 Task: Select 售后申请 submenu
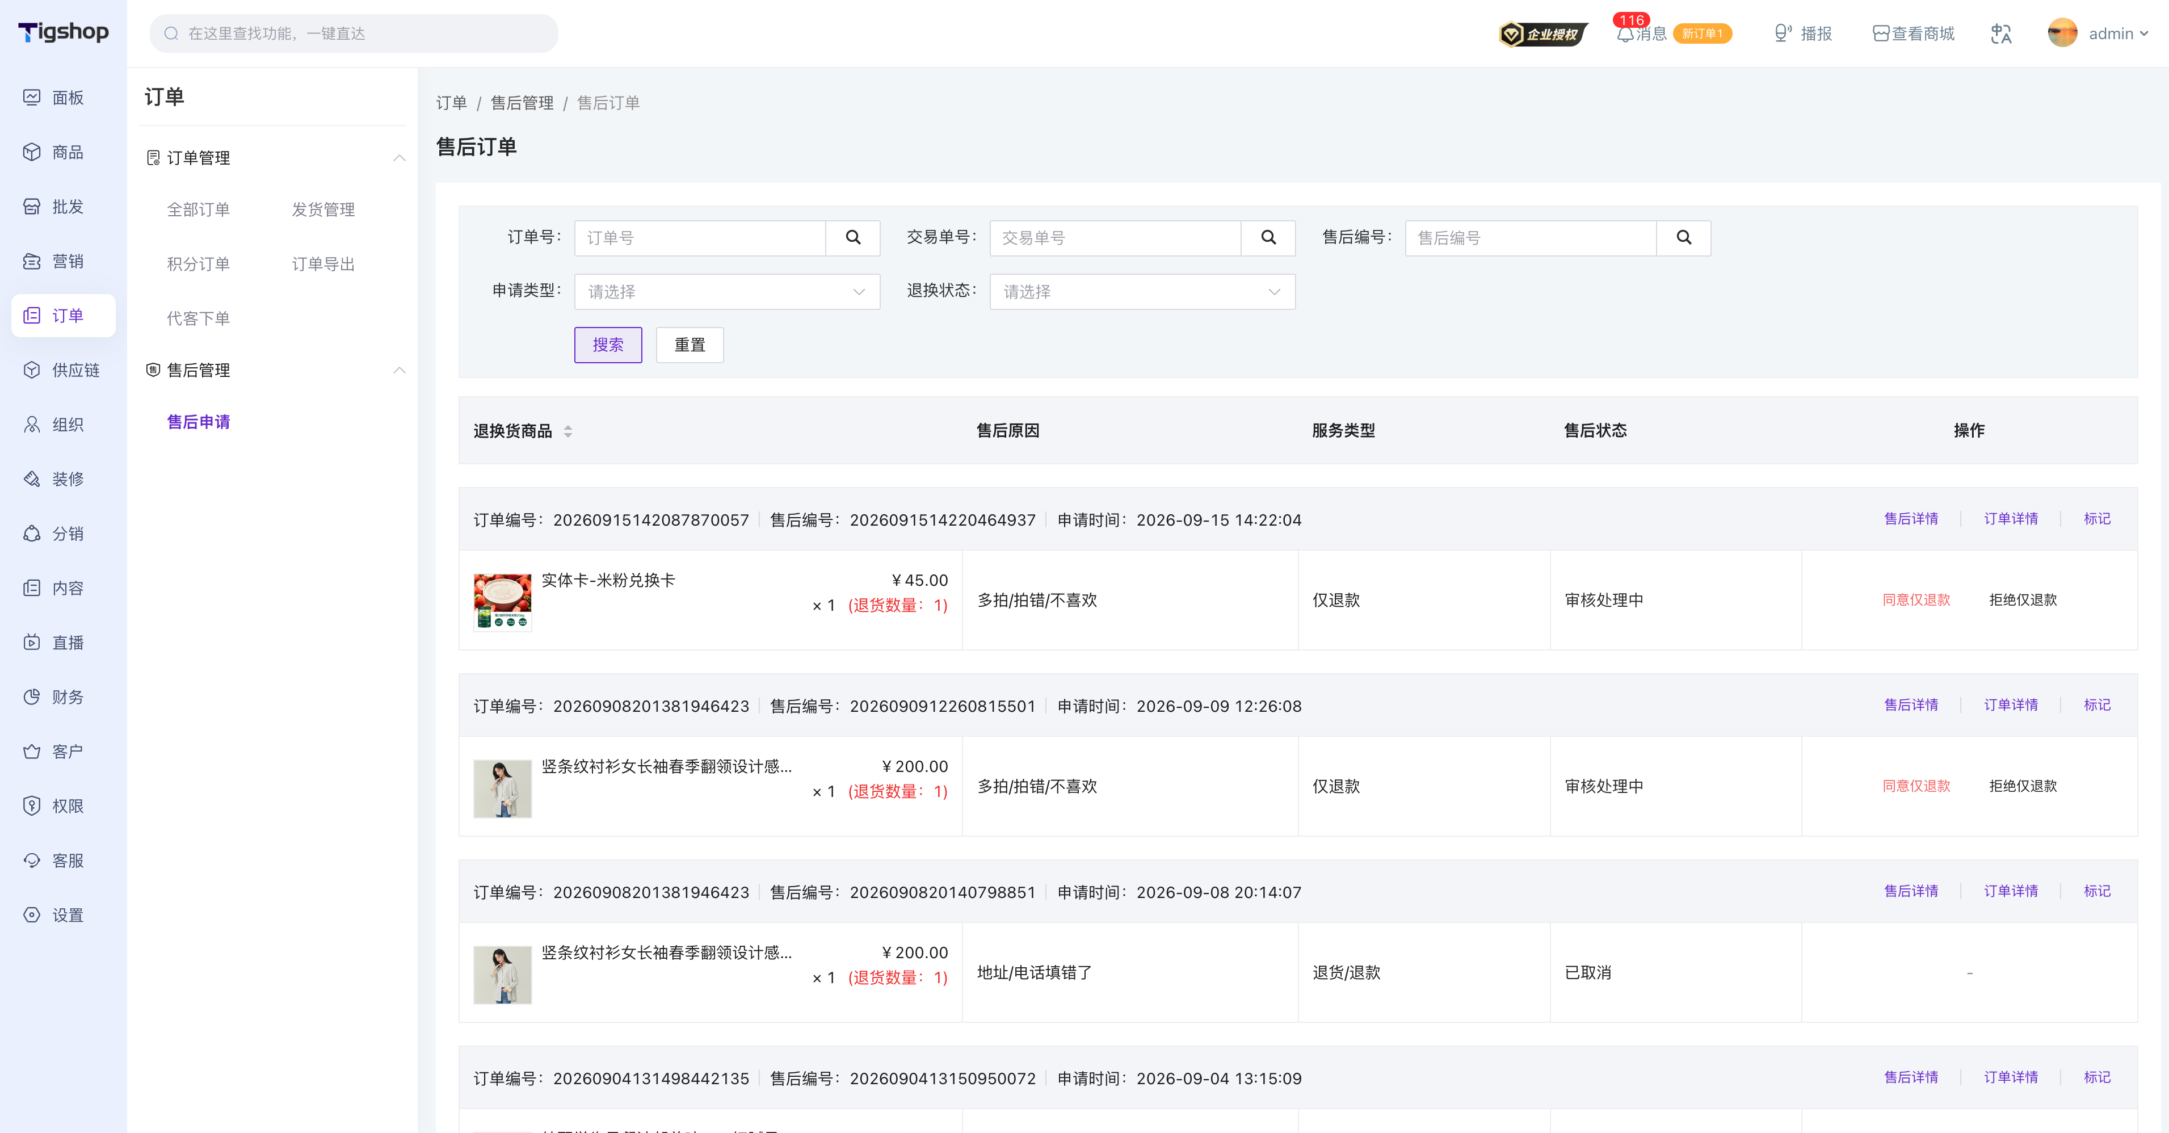coord(198,422)
